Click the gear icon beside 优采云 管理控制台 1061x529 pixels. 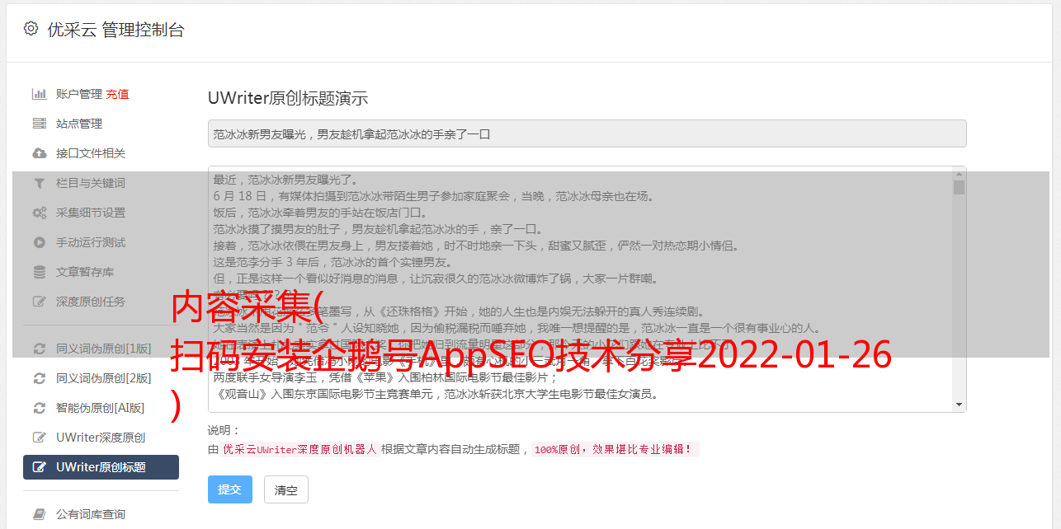[31, 29]
